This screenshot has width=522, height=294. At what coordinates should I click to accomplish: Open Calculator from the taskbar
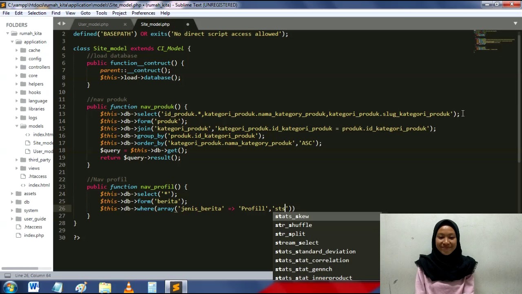click(152, 287)
